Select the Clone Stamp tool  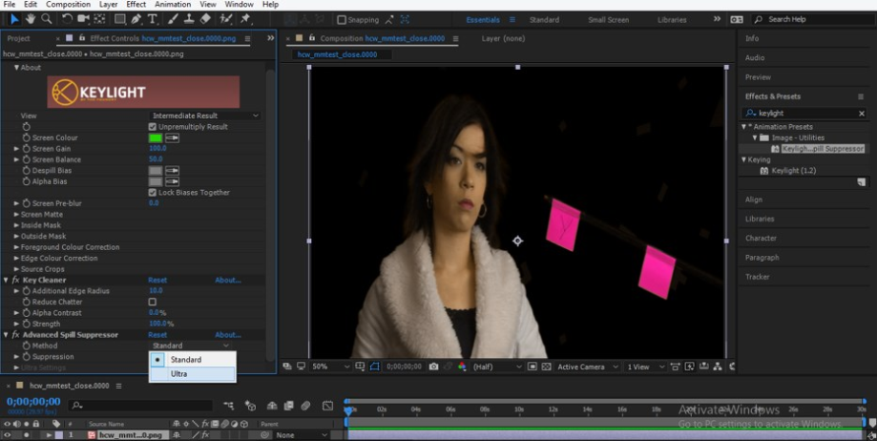(189, 19)
